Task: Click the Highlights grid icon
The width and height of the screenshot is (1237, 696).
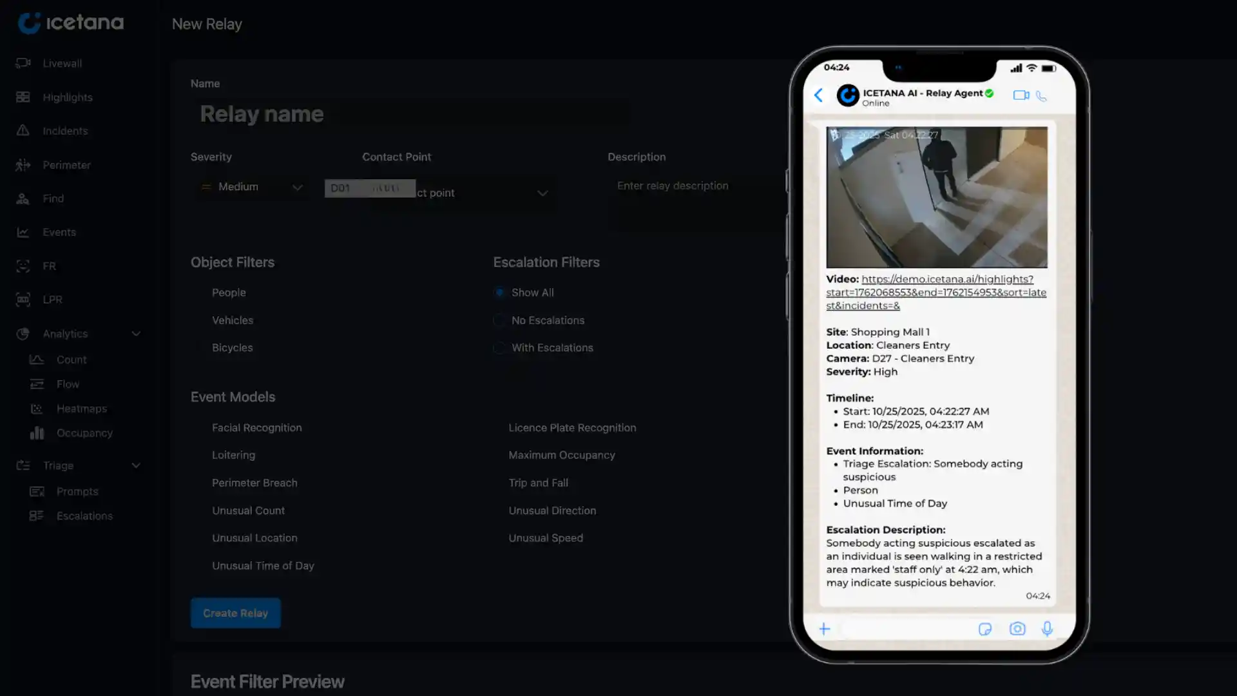Action: click(23, 97)
